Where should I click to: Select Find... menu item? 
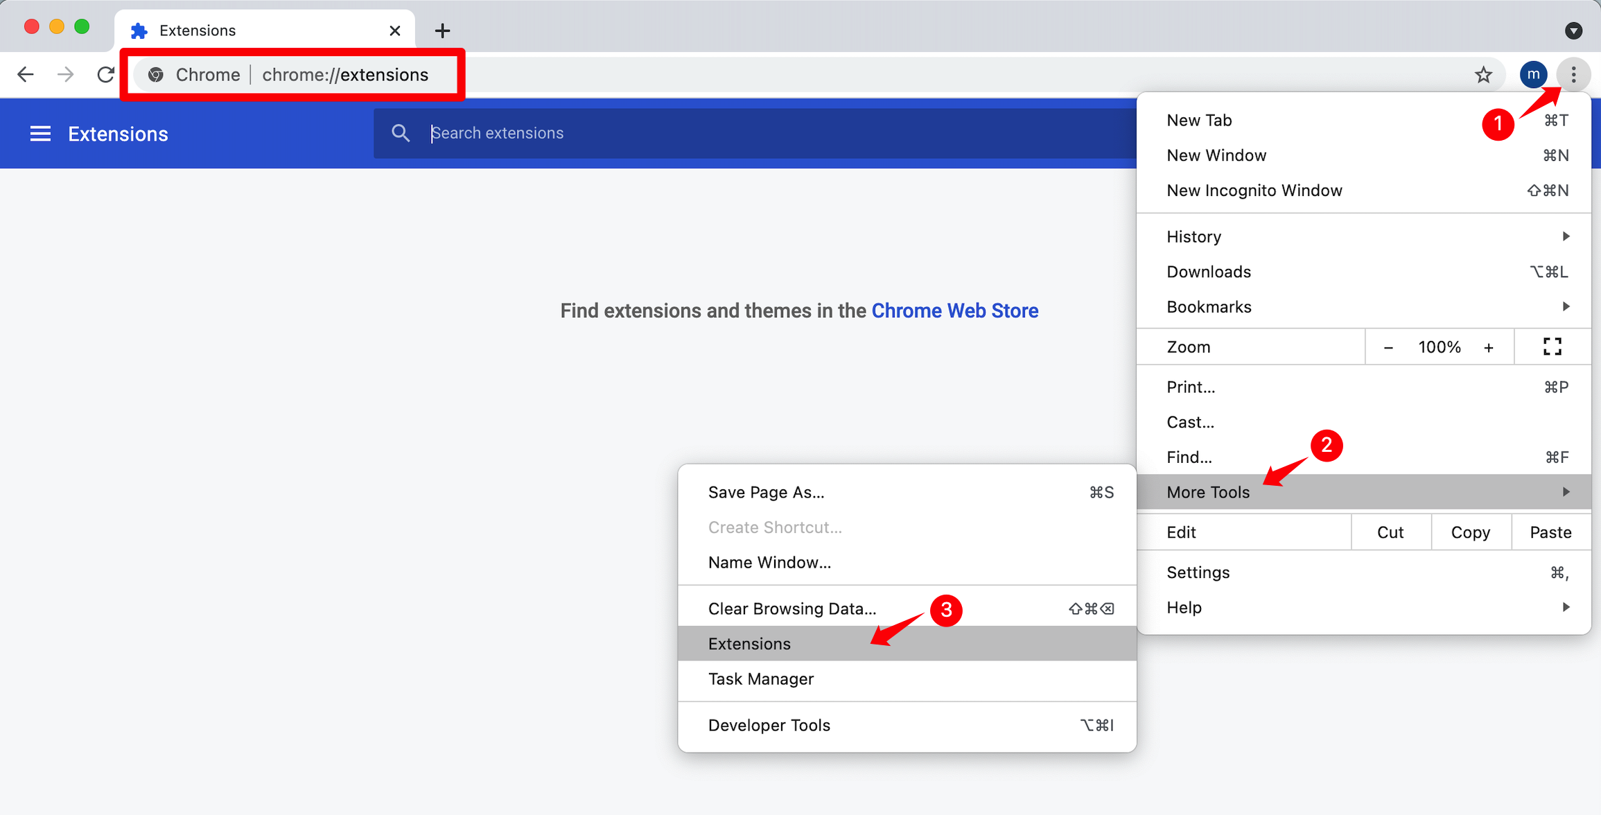[1364, 457]
